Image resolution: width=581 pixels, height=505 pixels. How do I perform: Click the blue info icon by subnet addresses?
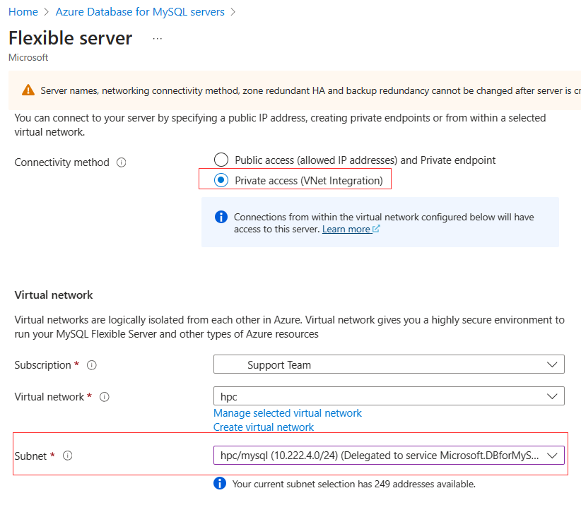(220, 483)
